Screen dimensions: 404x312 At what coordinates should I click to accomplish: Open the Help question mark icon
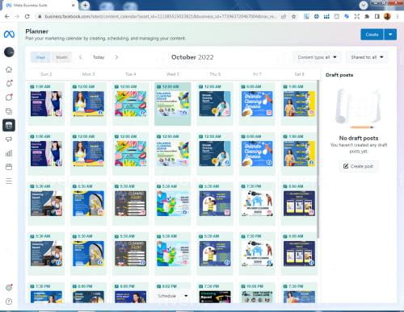coord(9,302)
